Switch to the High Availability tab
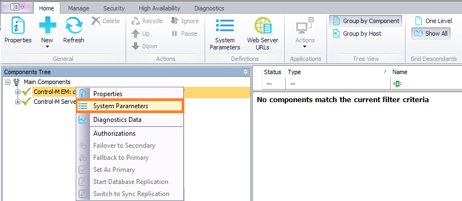The image size is (462, 201). tap(160, 8)
